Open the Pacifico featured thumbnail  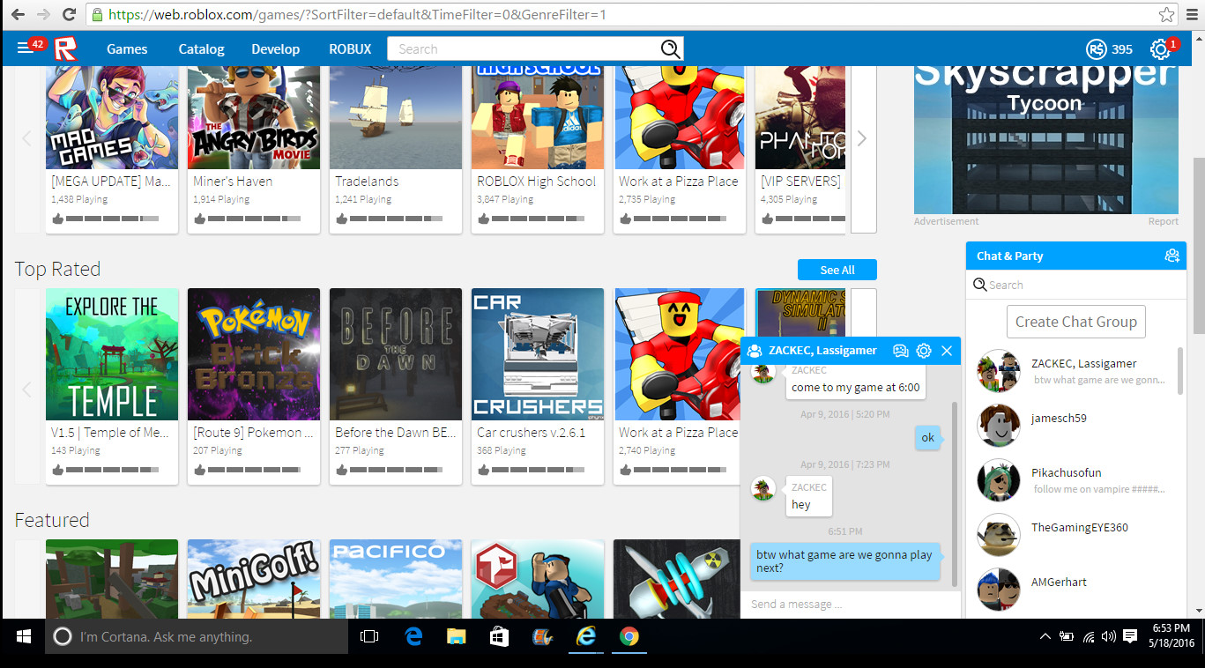pos(396,578)
